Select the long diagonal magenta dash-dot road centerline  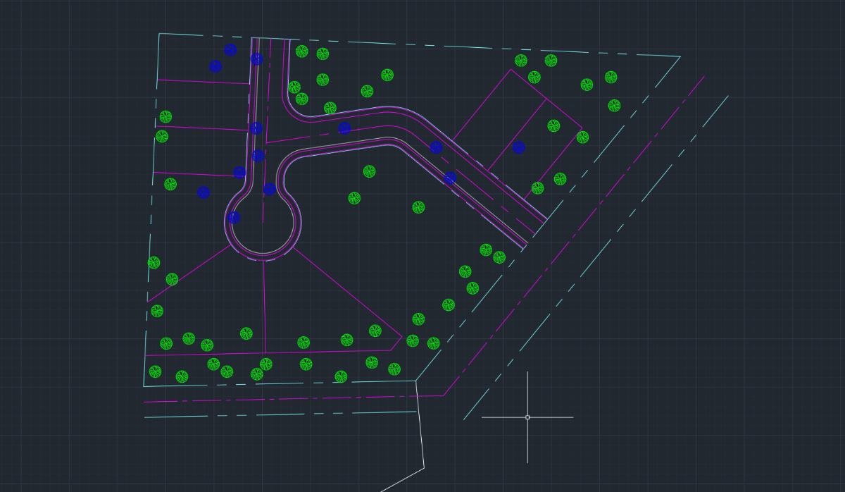(574, 236)
